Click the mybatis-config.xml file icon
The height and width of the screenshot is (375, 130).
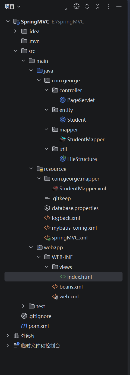47,228
